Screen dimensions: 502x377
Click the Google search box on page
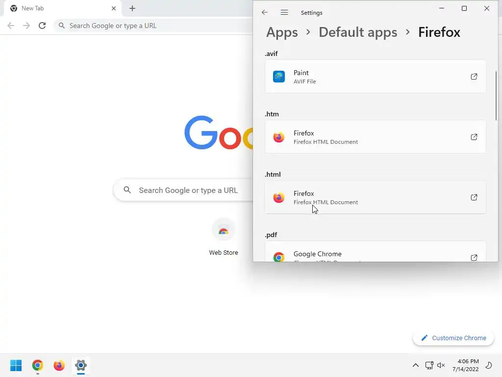pyautogui.click(x=183, y=190)
